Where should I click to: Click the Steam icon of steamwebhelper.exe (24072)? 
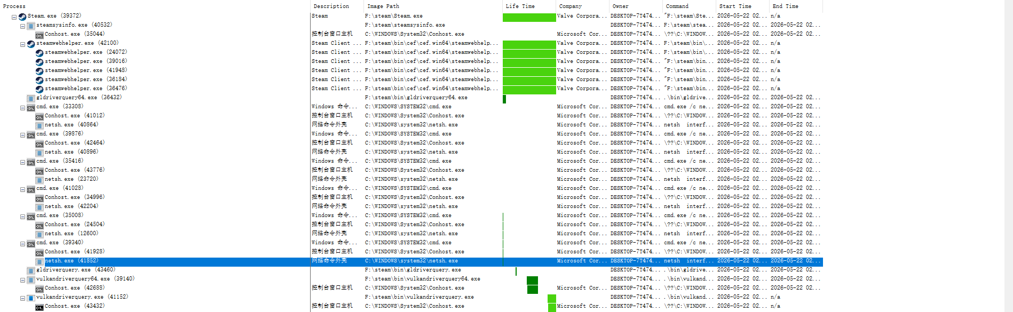click(39, 53)
